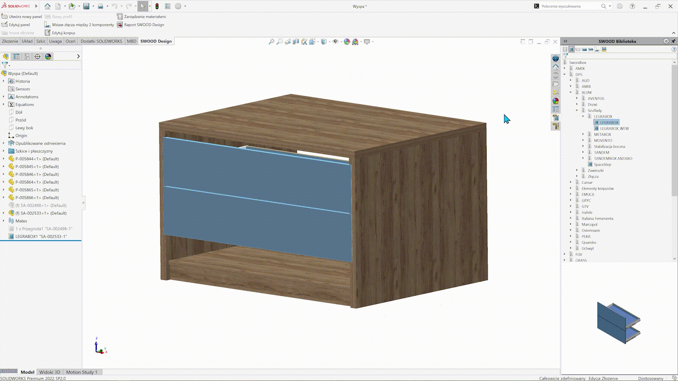Open the Motion Study 1 tab
The image size is (678, 381).
tap(82, 372)
